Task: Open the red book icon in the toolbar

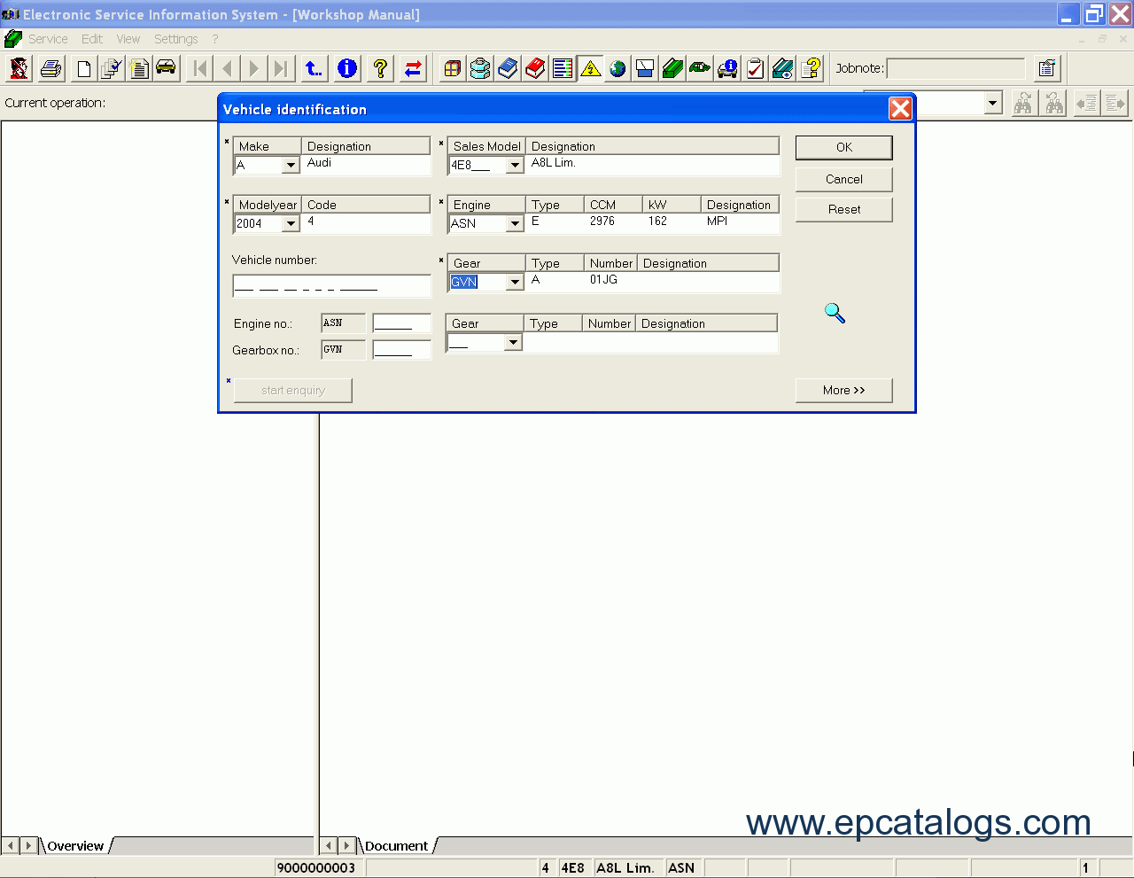Action: tap(535, 68)
